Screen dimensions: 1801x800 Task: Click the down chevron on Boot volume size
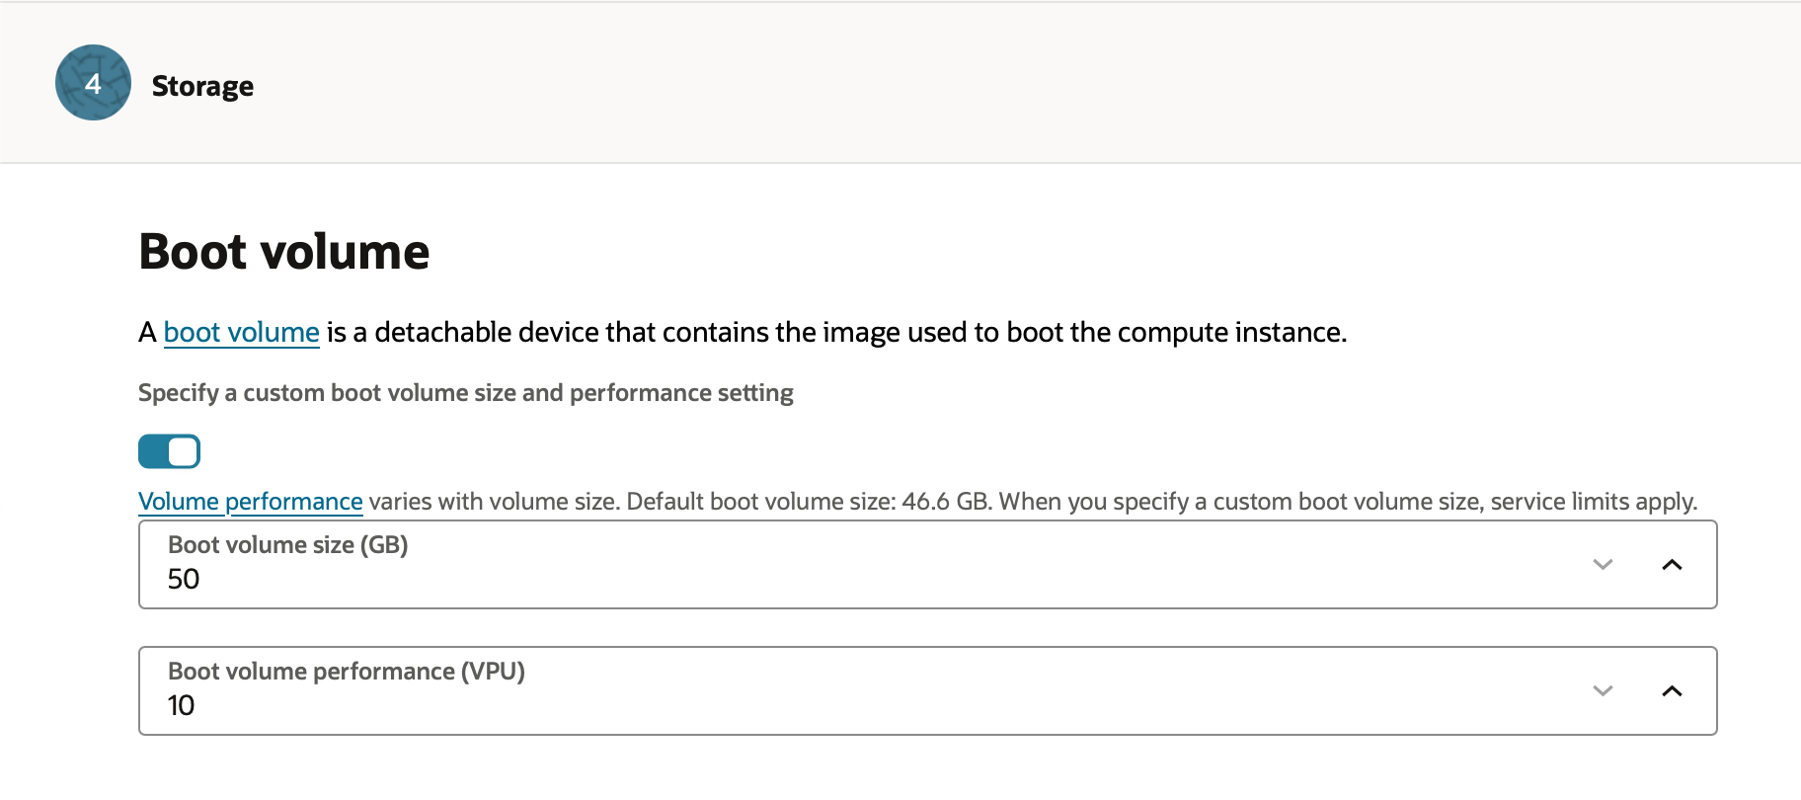(1604, 565)
